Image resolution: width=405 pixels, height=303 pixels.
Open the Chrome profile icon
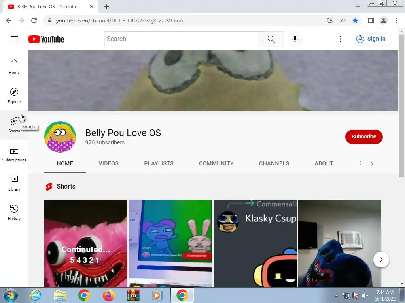384,21
